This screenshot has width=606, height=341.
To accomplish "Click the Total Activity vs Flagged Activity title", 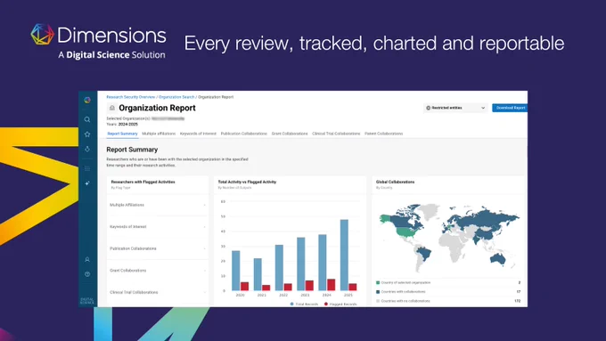I will click(248, 182).
